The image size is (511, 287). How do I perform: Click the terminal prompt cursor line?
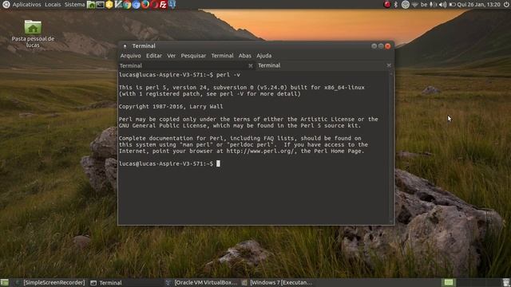[x=169, y=163]
